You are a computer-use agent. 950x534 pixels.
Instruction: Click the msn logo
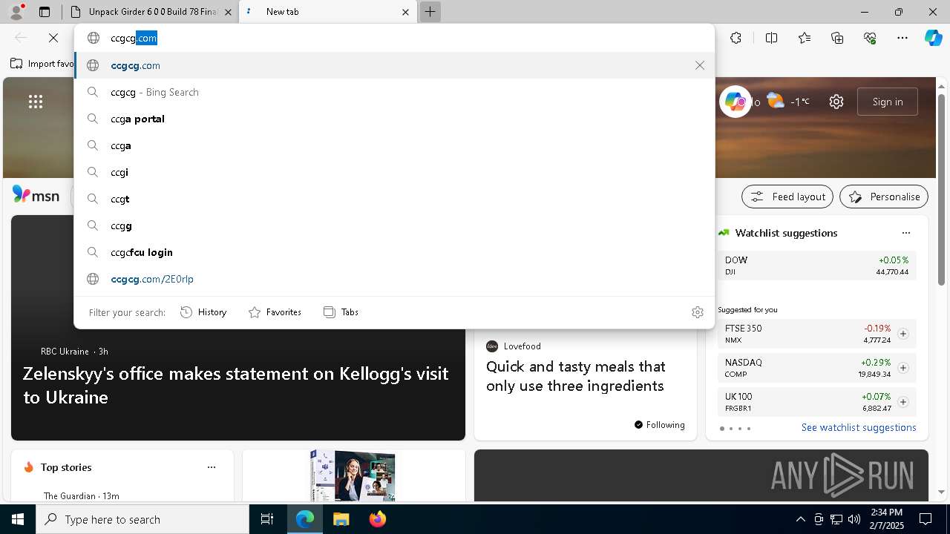[36, 196]
